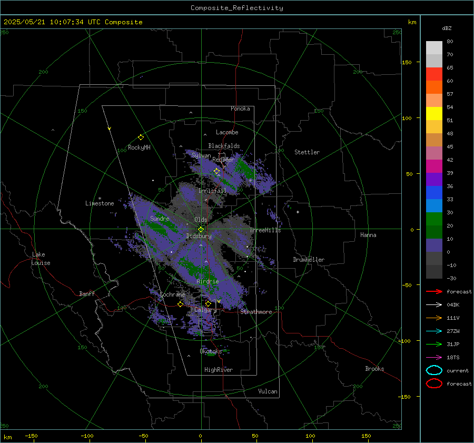The width and height of the screenshot is (474, 443).
Task: Click the cyan current ellipse legend symbol
Action: [x=434, y=370]
